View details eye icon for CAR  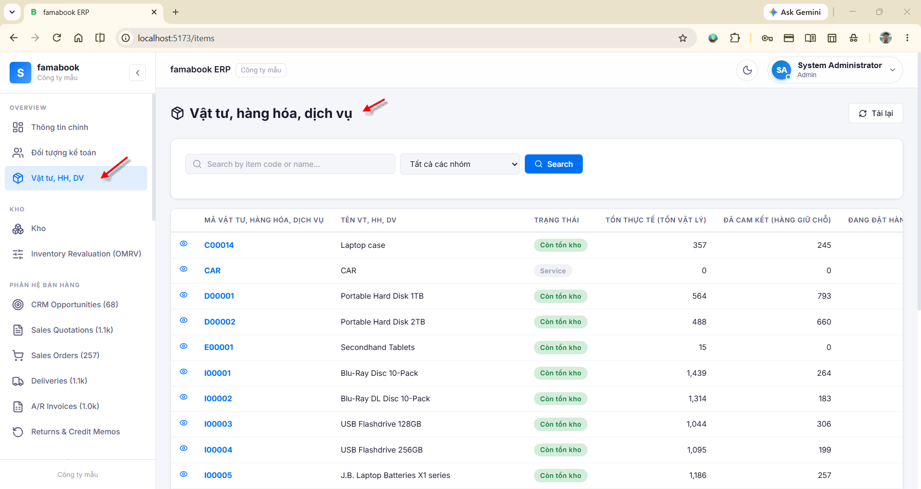pyautogui.click(x=183, y=269)
